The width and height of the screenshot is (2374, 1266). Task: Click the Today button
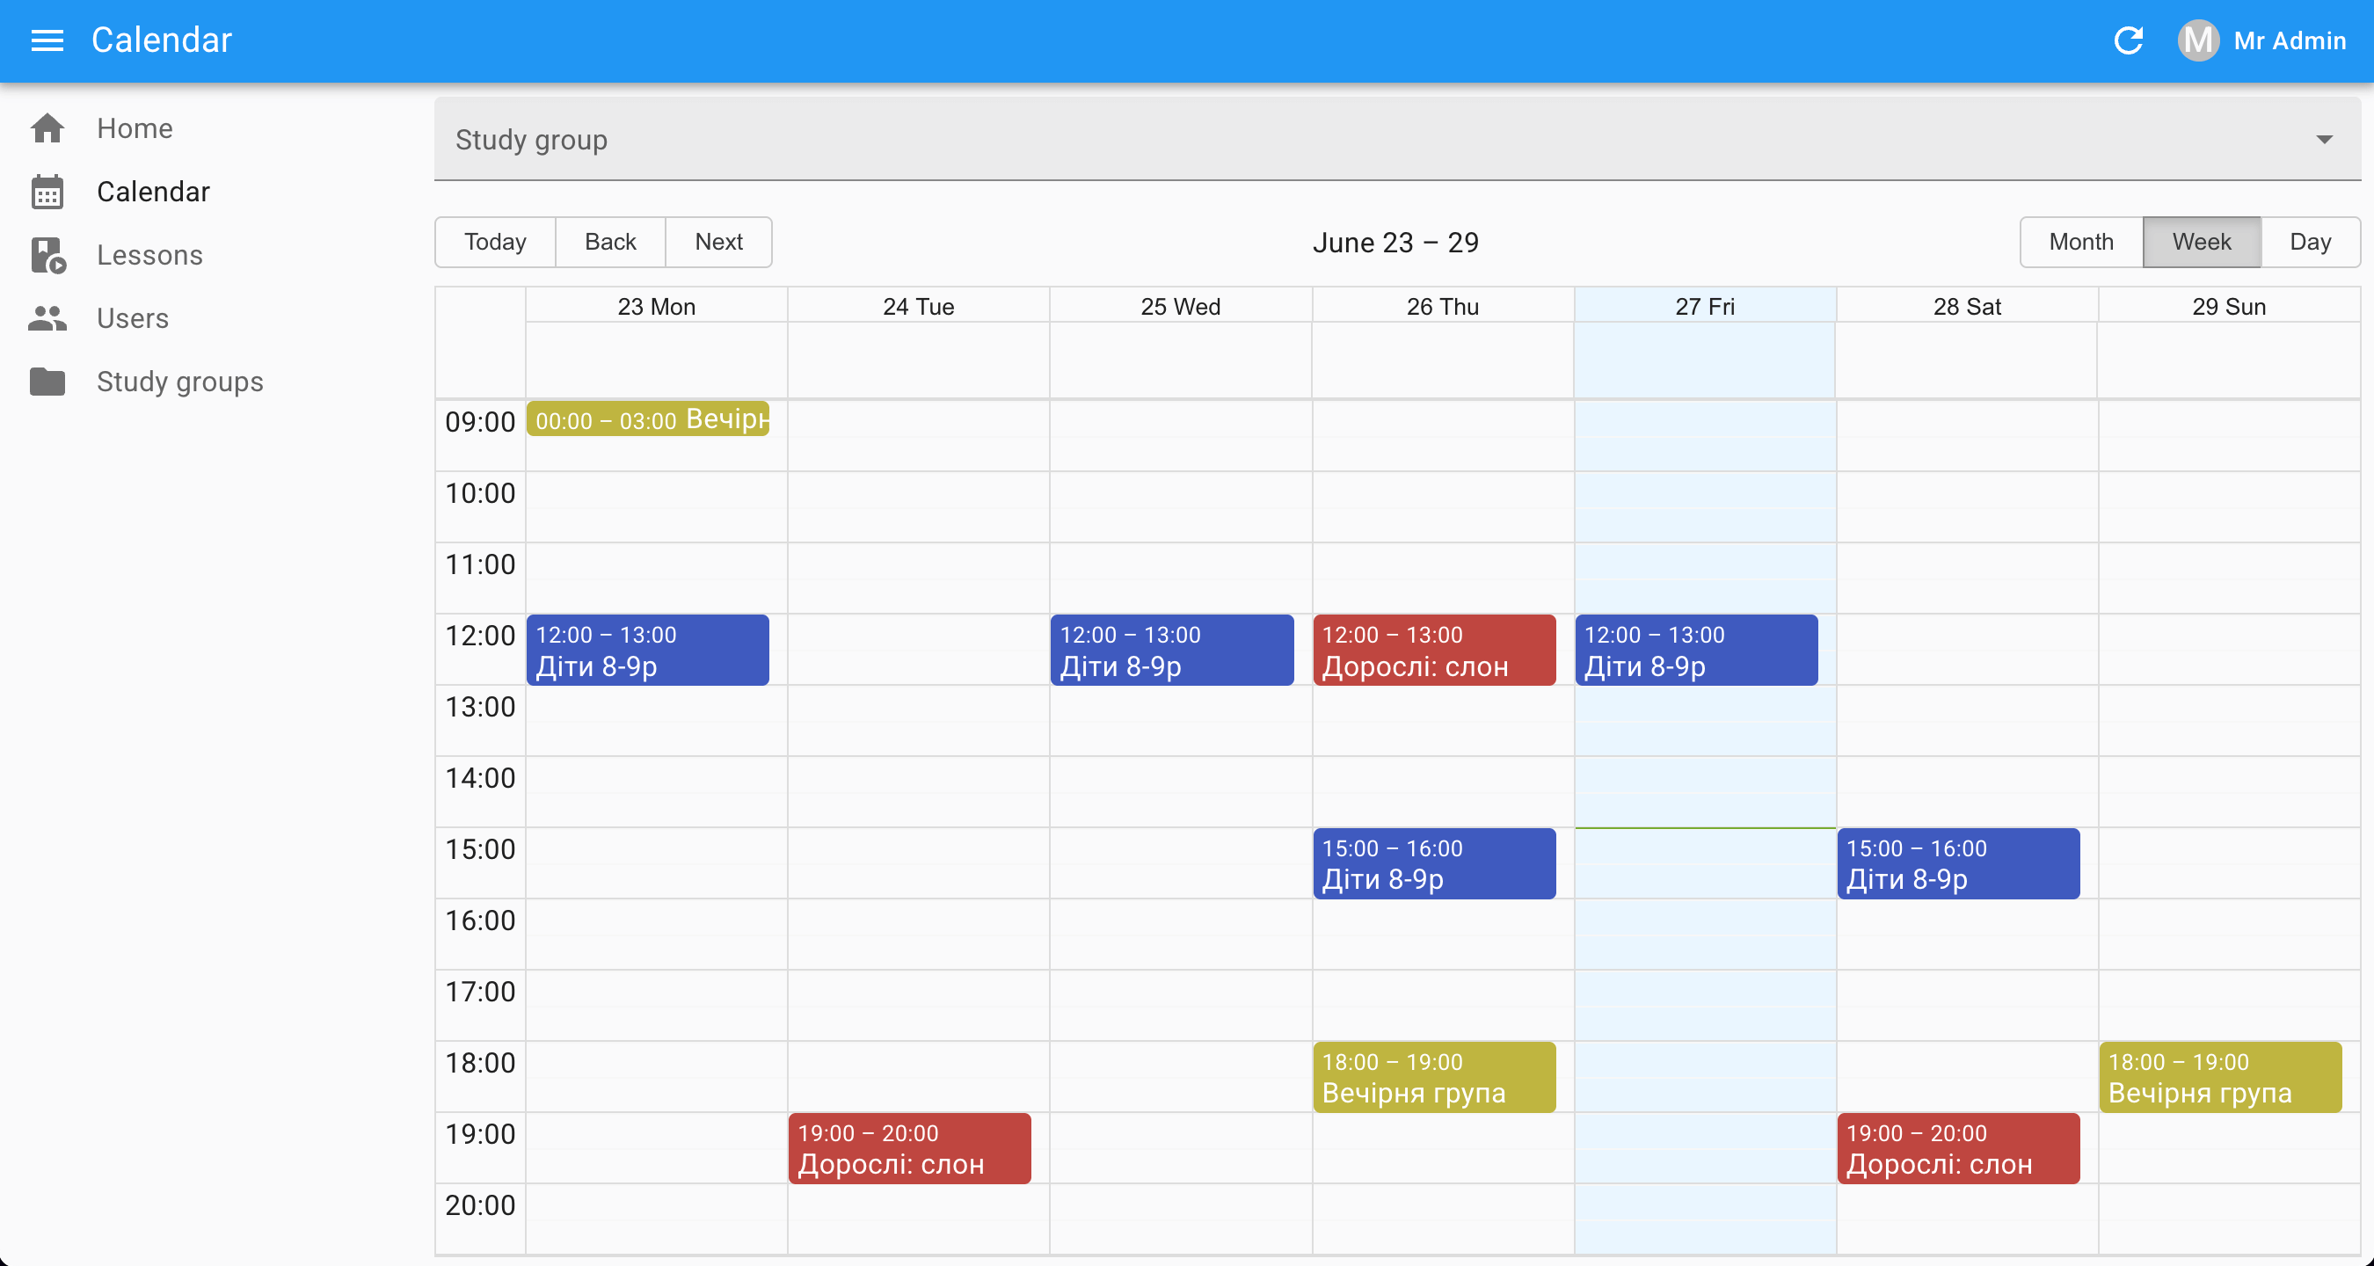pos(495,243)
